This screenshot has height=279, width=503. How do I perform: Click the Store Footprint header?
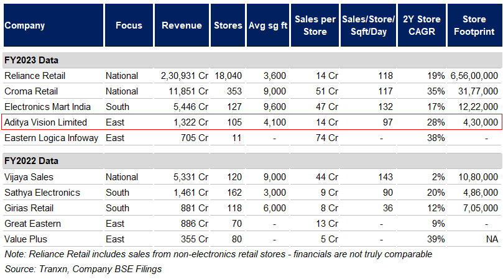coord(474,25)
